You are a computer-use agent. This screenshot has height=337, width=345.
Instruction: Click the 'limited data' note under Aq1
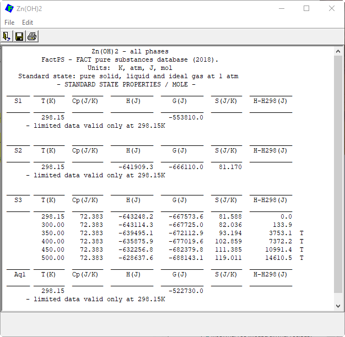pyautogui.click(x=96, y=299)
